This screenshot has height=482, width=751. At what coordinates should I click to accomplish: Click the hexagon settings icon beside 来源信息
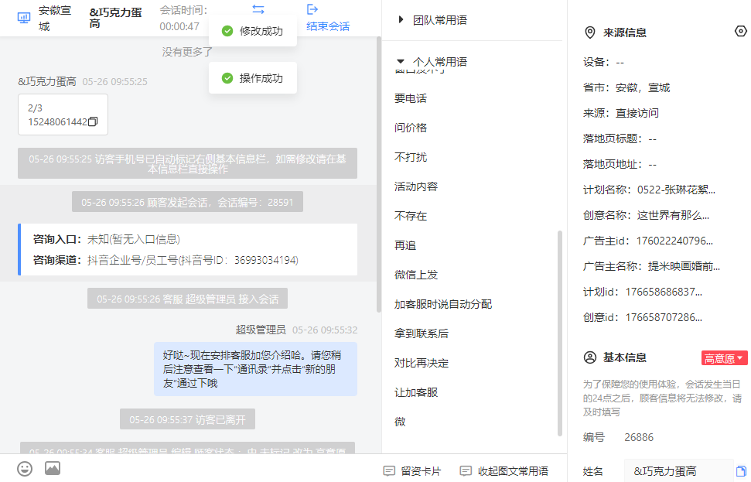(x=740, y=31)
